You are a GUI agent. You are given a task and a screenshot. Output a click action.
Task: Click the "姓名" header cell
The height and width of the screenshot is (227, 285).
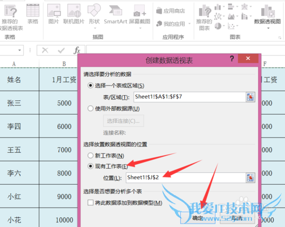(19, 79)
